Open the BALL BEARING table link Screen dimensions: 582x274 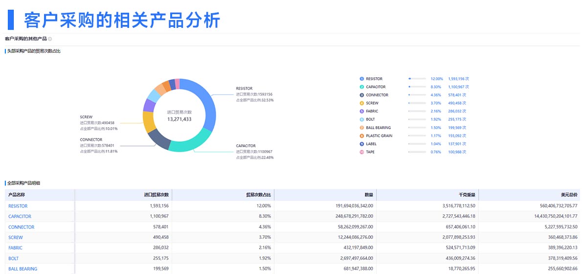point(22,269)
